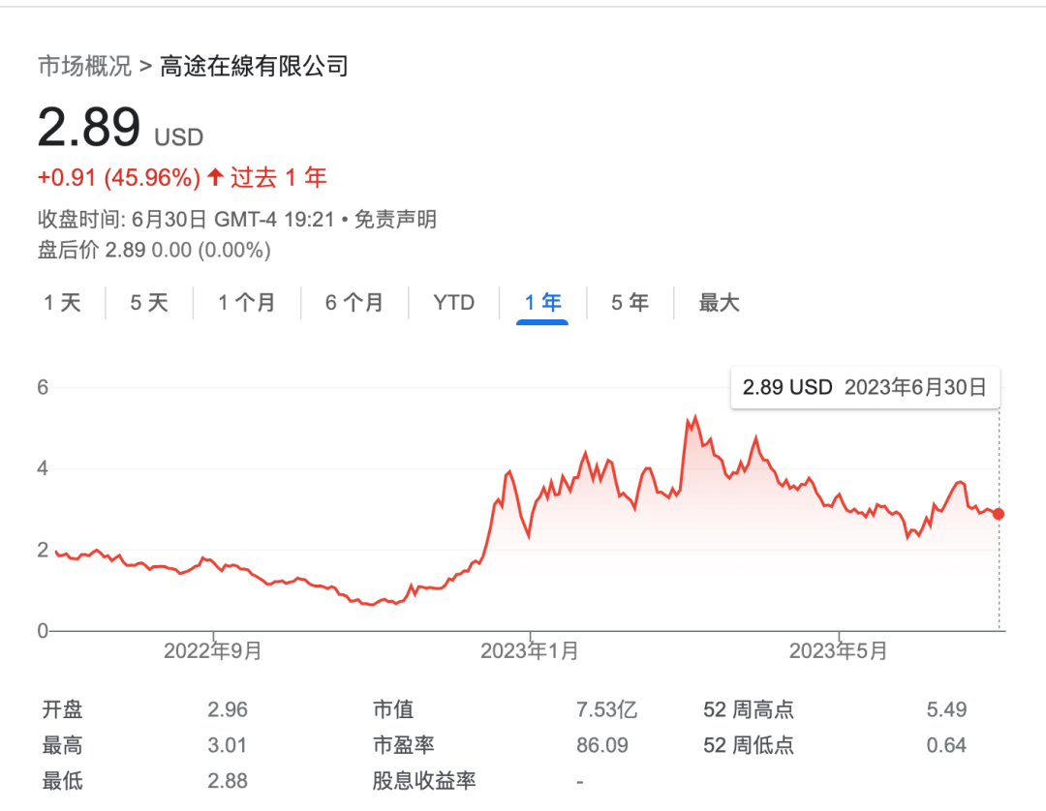Click the red up-arrow change icon
1046x811 pixels.
(215, 177)
